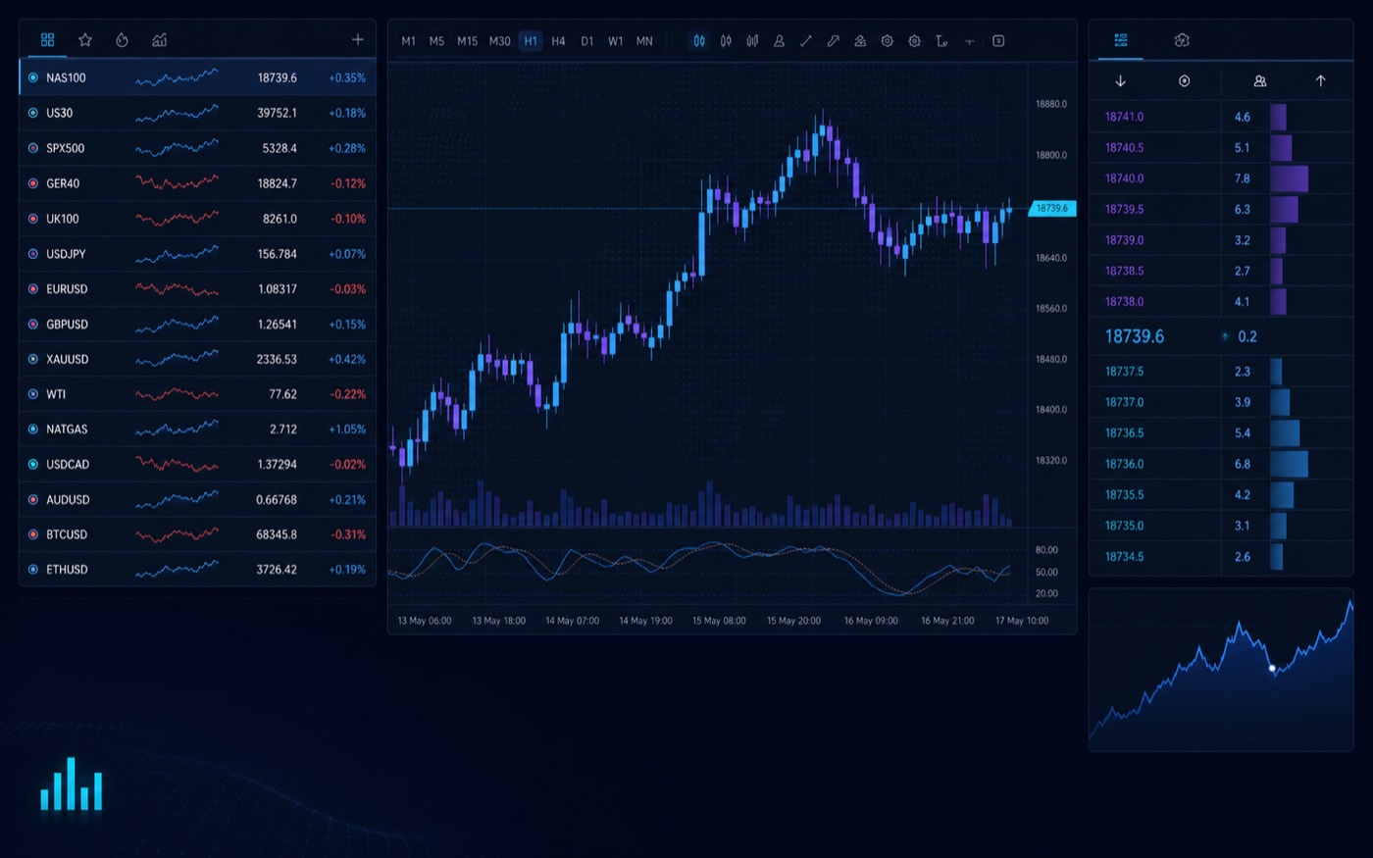Set timeframe to M1

(x=409, y=41)
